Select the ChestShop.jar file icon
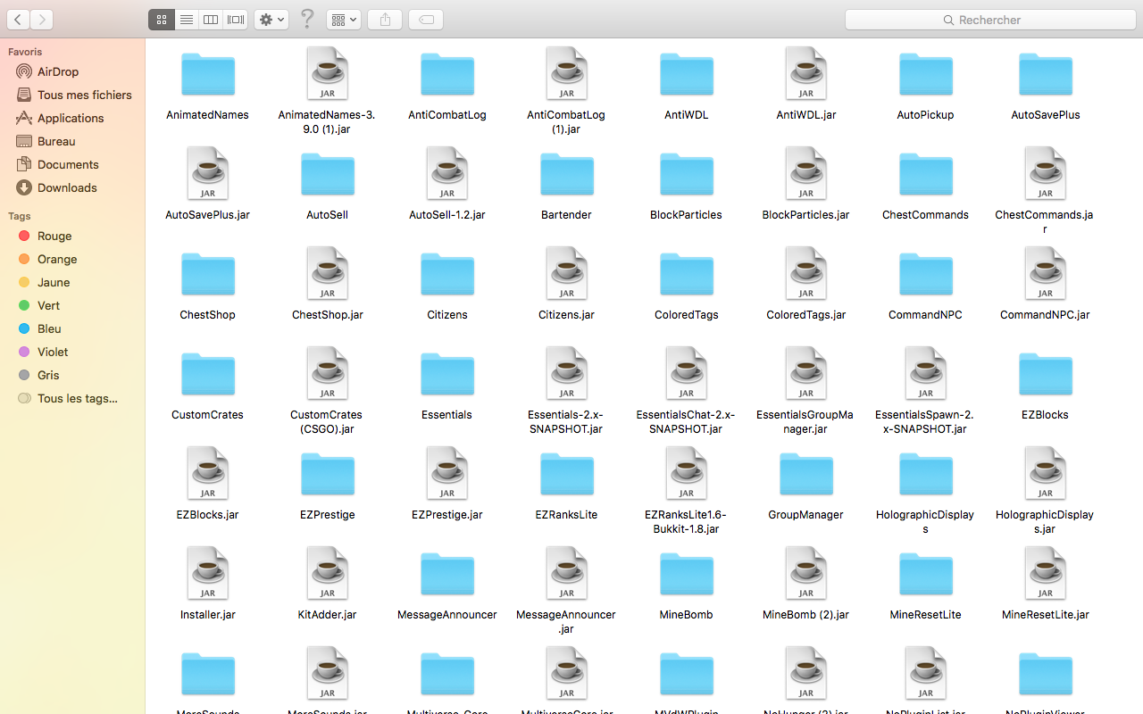 click(328, 273)
